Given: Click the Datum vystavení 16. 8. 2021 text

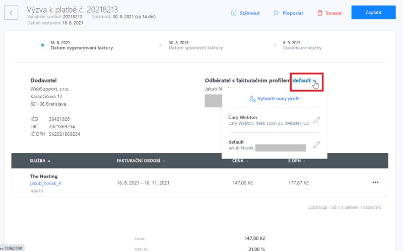Looking at the screenshot, I should coord(55,23).
